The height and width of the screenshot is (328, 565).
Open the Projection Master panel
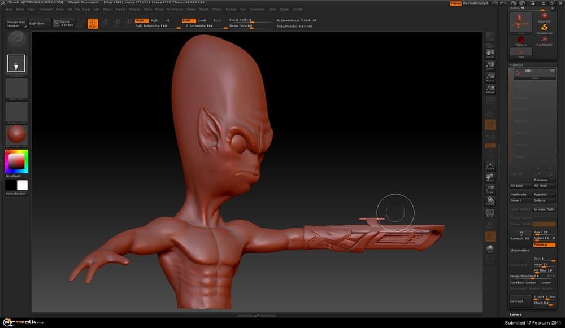[16, 23]
